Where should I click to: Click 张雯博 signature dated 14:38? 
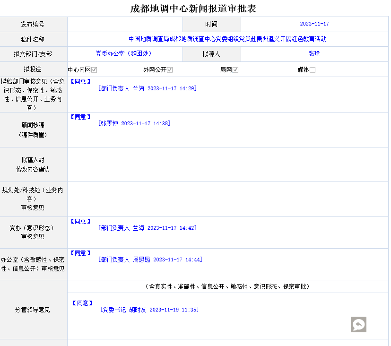coord(109,123)
